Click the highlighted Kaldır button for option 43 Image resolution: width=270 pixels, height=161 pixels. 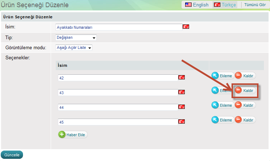pos(245,91)
